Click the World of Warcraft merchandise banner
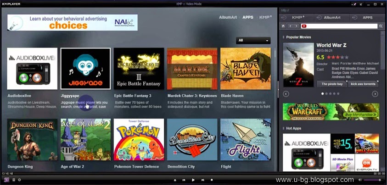This screenshot has height=185, width=387. (331, 112)
